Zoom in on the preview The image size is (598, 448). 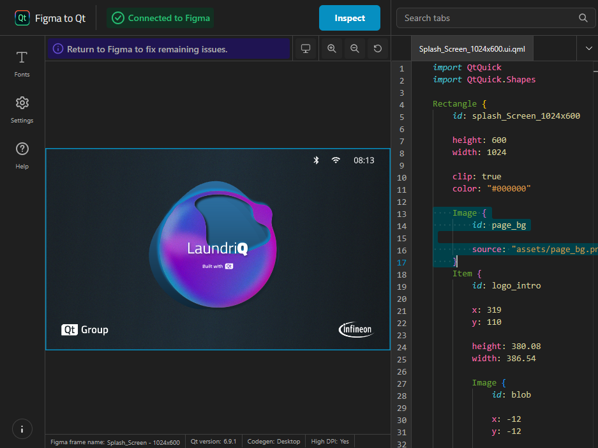331,49
